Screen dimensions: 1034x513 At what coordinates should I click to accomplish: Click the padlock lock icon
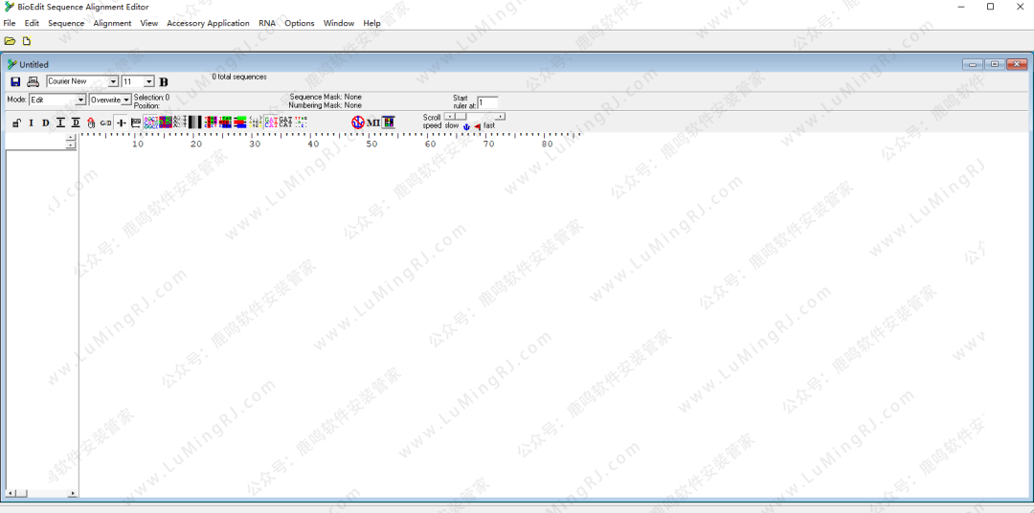[x=16, y=123]
